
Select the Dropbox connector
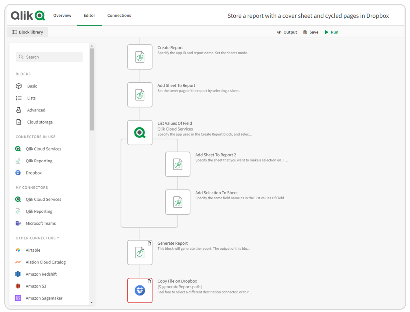(x=28, y=173)
